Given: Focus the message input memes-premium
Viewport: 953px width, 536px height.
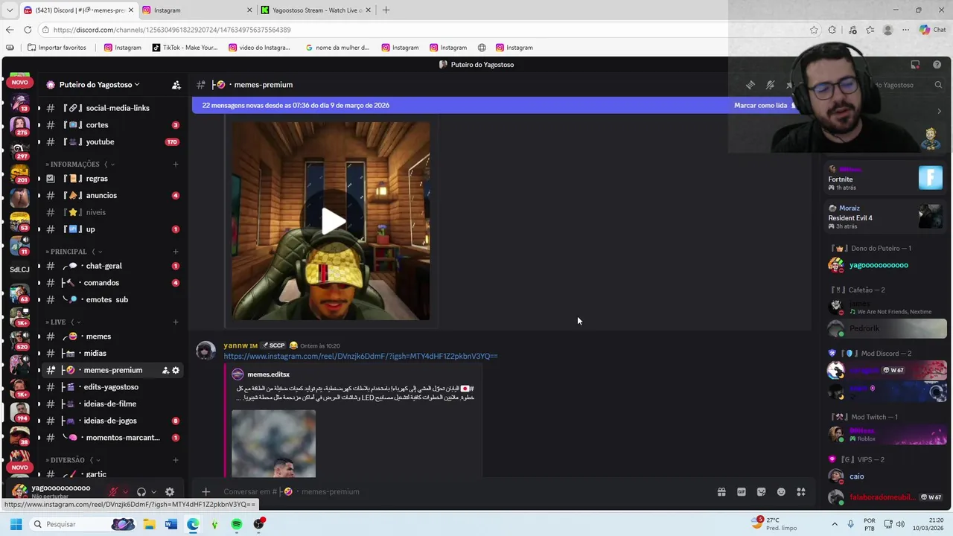Looking at the screenshot, I should [462, 492].
